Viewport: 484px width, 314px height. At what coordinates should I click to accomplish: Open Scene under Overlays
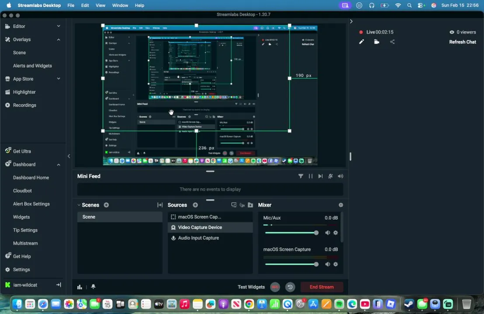coord(20,53)
